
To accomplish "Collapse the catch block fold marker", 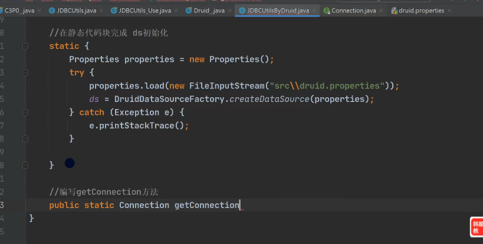I will (x=25, y=113).
